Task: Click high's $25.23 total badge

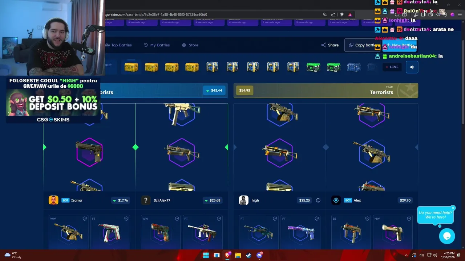Action: click(x=304, y=200)
